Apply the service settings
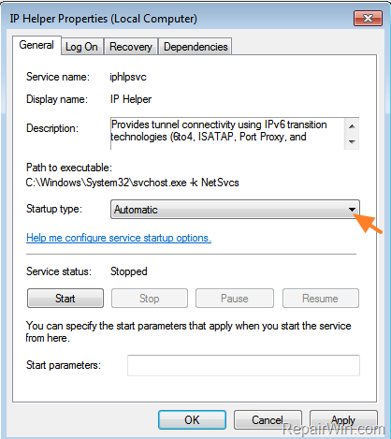Image resolution: width=391 pixels, height=439 pixels. point(343,420)
